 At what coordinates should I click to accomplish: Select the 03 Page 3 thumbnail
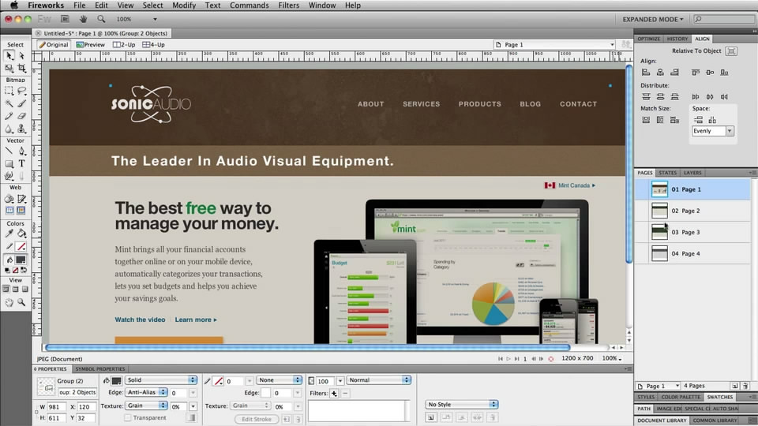(659, 232)
